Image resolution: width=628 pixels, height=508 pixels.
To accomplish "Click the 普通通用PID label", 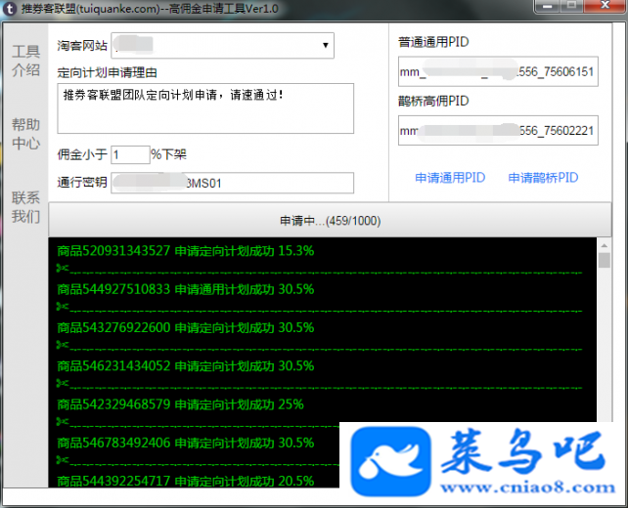I will [433, 42].
